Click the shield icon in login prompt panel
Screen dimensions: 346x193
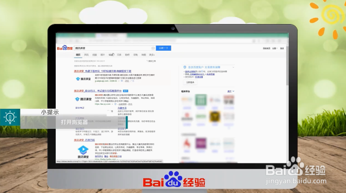(185, 67)
